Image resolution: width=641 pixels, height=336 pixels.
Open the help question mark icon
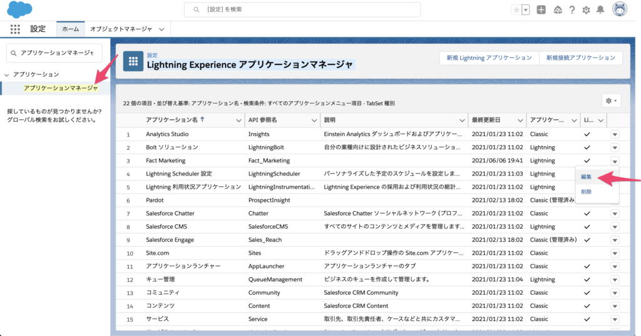(x=572, y=10)
